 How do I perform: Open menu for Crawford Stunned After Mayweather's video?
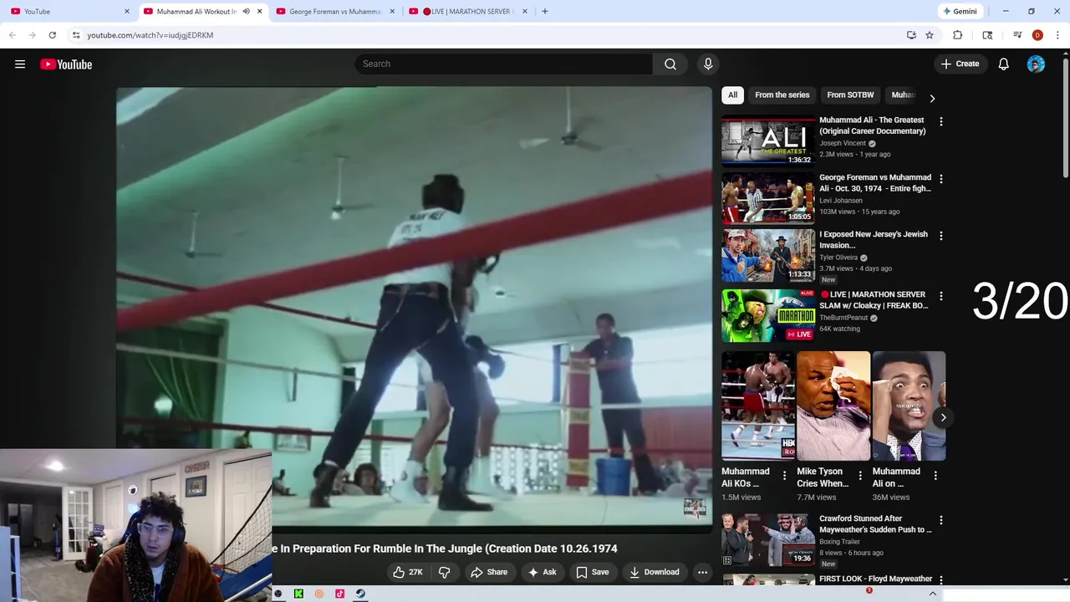(941, 520)
